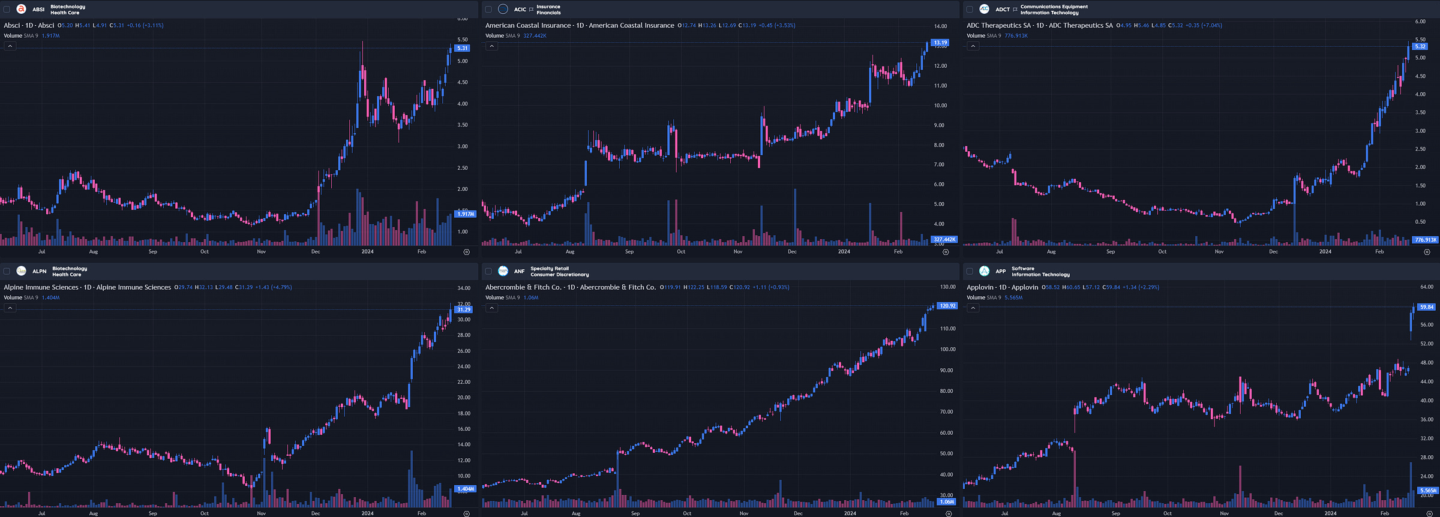The width and height of the screenshot is (1440, 517).
Task: Click Volume SMA 9 indicator on Absci chart
Action: pyautogui.click(x=21, y=36)
